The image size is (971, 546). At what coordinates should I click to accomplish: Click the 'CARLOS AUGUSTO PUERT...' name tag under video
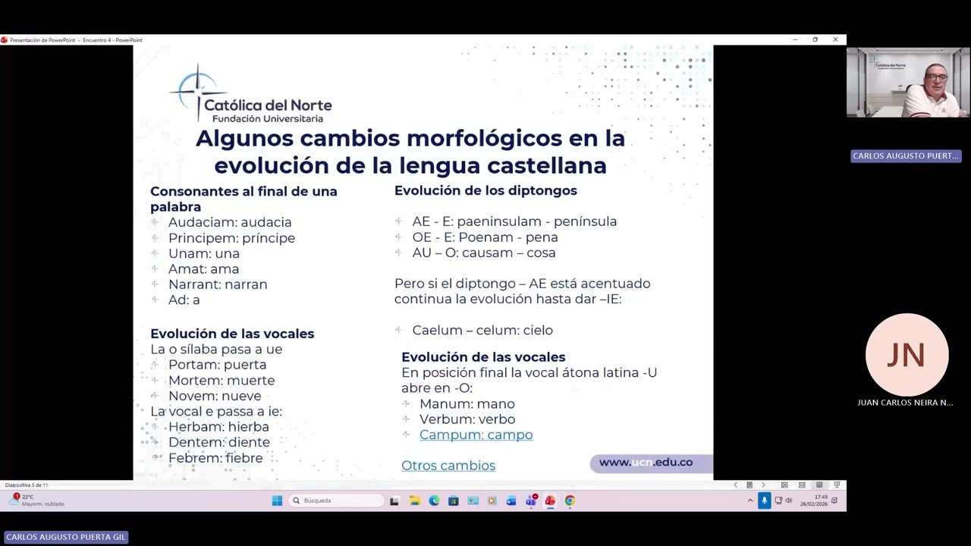coord(906,155)
